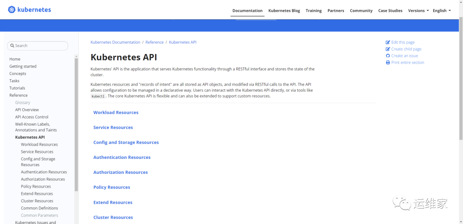Open Workload Resources in sidebar

(39, 145)
